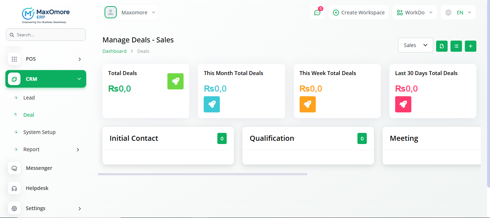Click the Total Deals Rs0,0 value

[x=120, y=89]
